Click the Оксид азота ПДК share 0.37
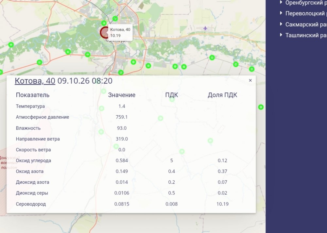Screen dimensions: 327x233 coord(222,172)
